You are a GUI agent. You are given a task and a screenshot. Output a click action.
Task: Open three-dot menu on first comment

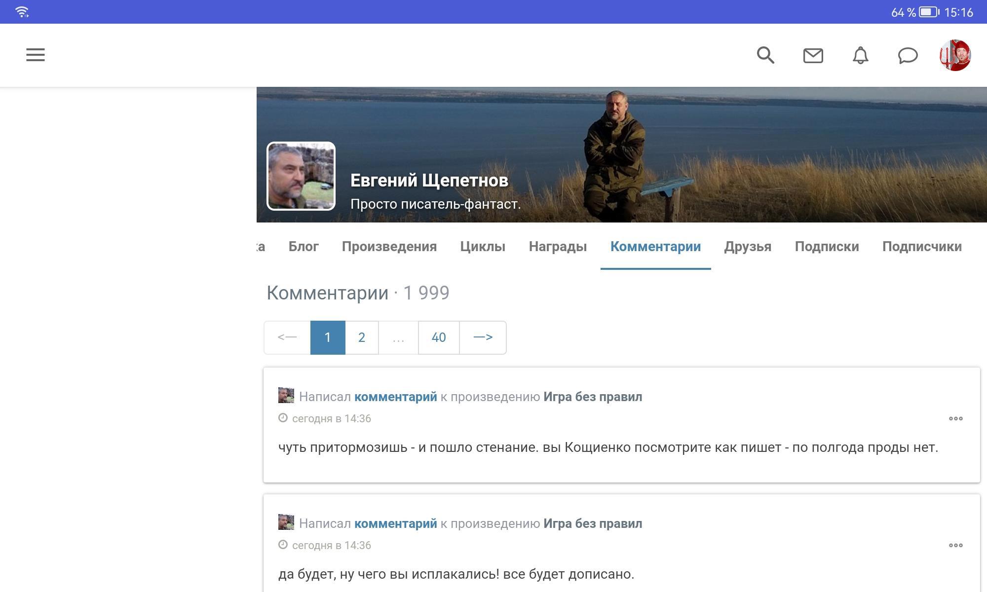955,418
